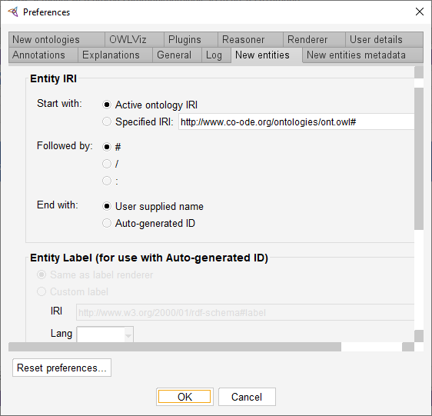Viewport: 432px width, 416px height.
Task: Confirm settings with the OK button
Action: pos(184,397)
